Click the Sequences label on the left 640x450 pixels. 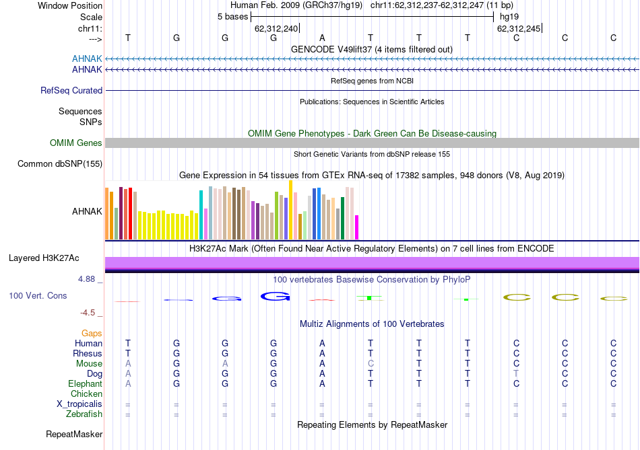tap(80, 111)
